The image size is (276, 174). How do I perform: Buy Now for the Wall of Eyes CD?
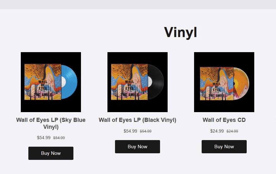(224, 147)
